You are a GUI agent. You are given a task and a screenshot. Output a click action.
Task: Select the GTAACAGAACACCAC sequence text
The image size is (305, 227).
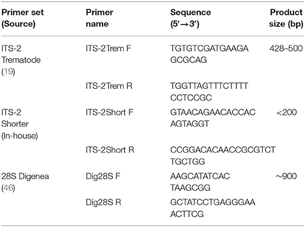213,112
